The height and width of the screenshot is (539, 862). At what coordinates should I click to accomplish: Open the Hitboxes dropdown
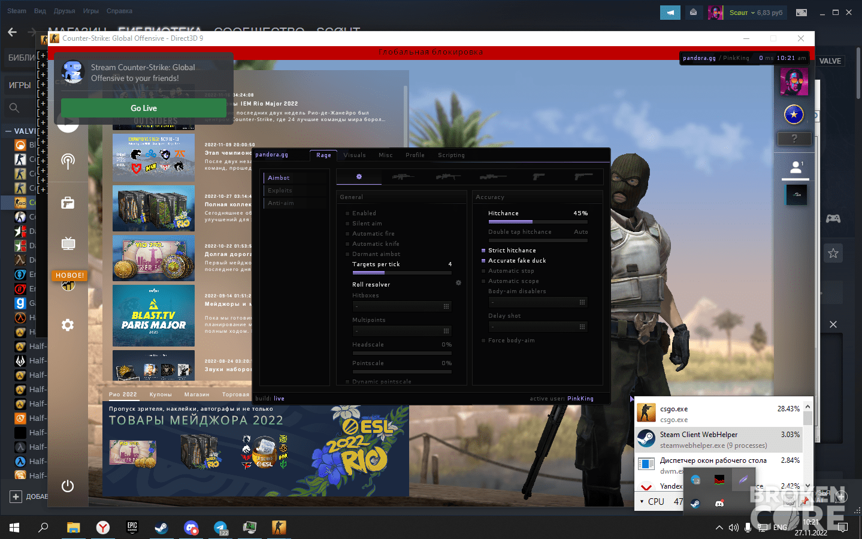(401, 306)
